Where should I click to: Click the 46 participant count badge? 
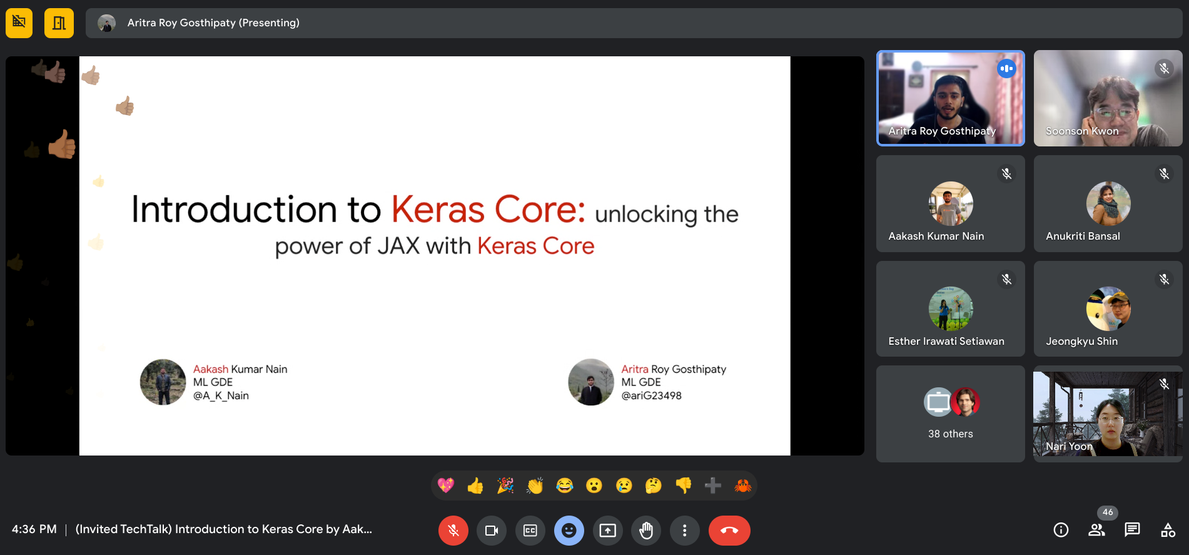point(1108,512)
